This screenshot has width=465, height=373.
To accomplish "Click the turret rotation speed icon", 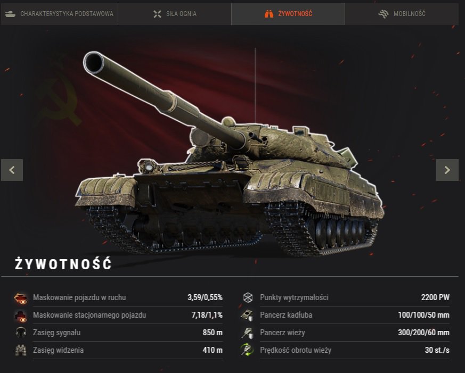I will tap(247, 350).
